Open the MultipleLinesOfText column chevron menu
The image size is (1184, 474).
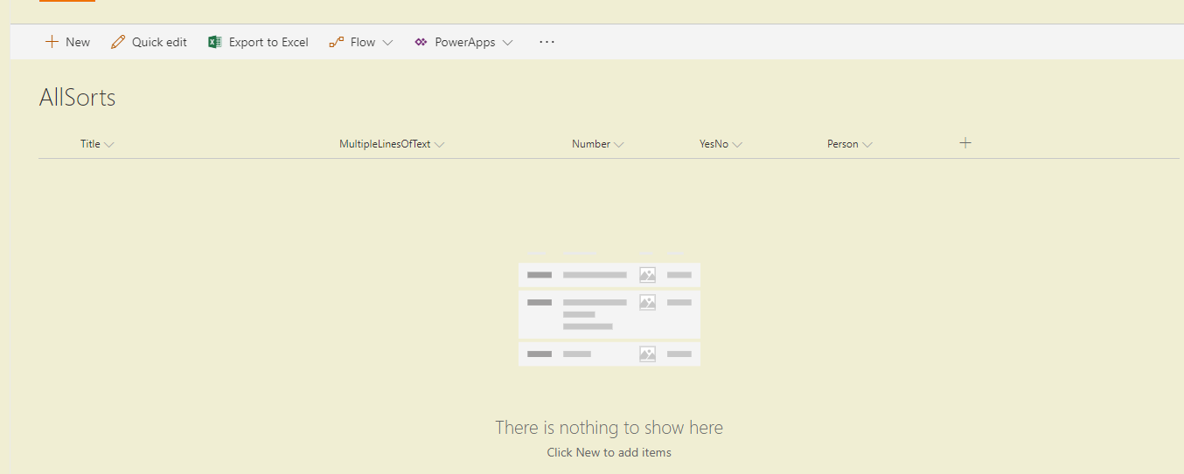(x=440, y=145)
